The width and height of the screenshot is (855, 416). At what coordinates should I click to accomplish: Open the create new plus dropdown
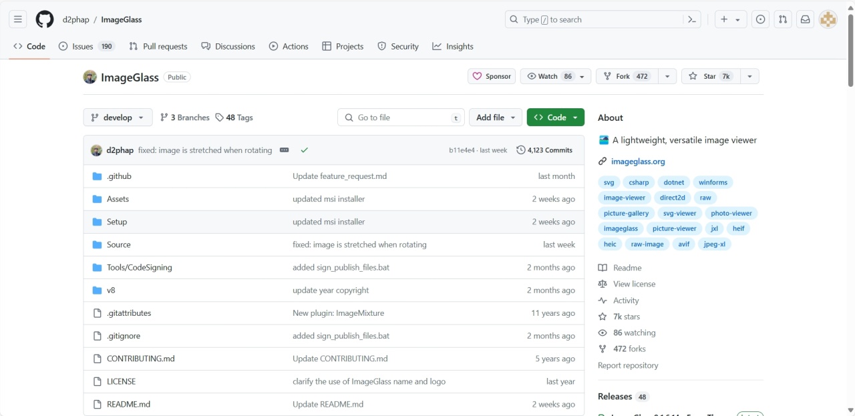[x=730, y=19]
